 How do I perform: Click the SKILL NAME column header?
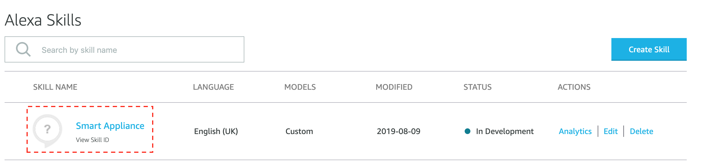55,87
